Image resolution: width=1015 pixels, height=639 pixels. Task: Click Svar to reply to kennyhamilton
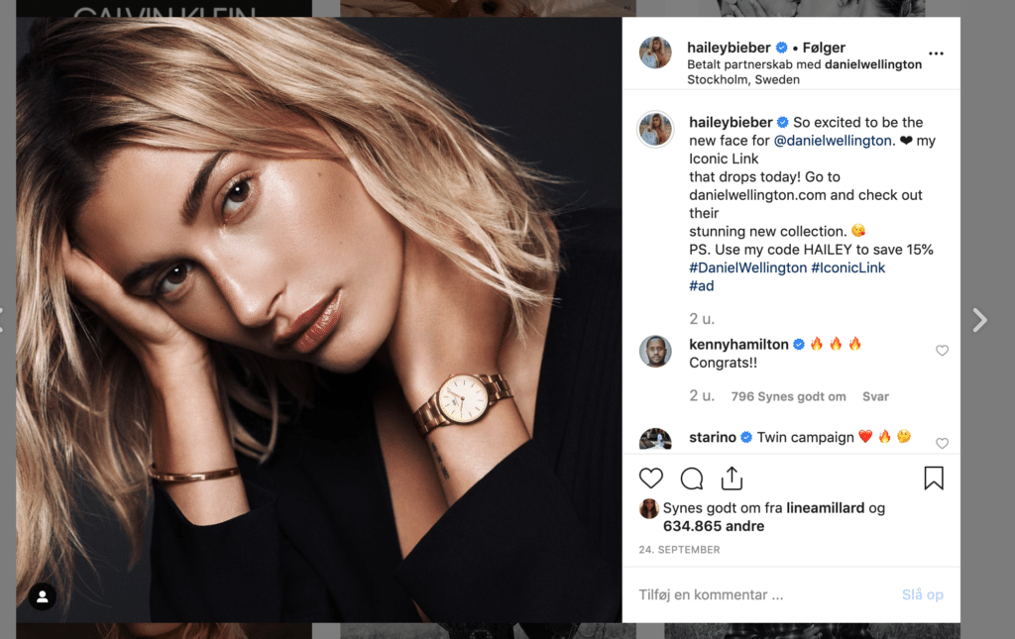coord(875,396)
